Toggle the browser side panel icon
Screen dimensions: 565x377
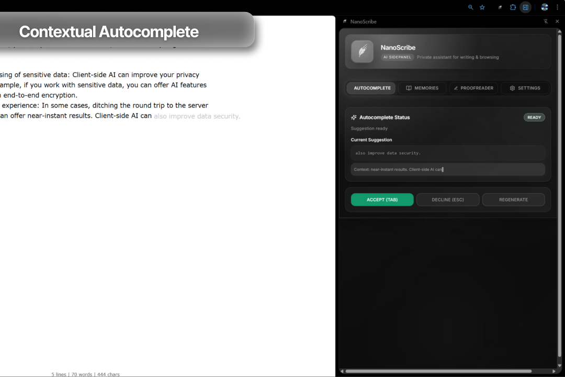[x=526, y=7]
